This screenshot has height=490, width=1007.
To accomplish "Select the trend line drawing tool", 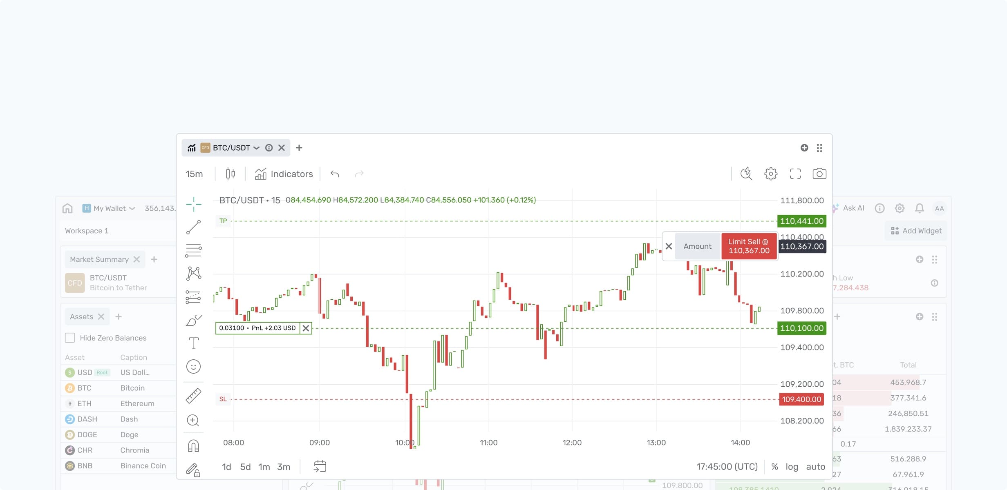I will coord(194,227).
